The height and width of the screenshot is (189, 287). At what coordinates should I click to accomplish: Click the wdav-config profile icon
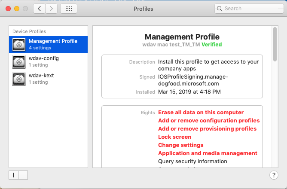click(19, 62)
